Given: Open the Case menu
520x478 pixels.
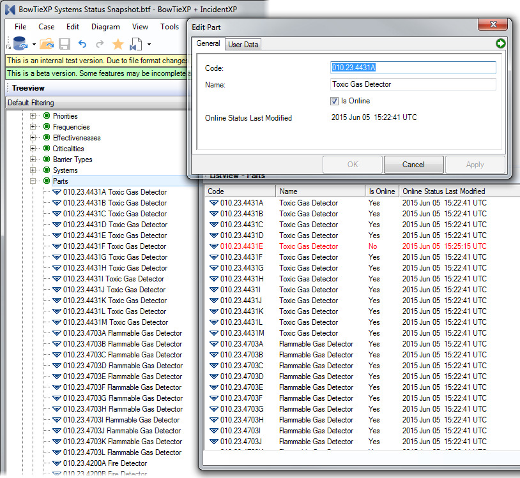Looking at the screenshot, I should click(46, 27).
